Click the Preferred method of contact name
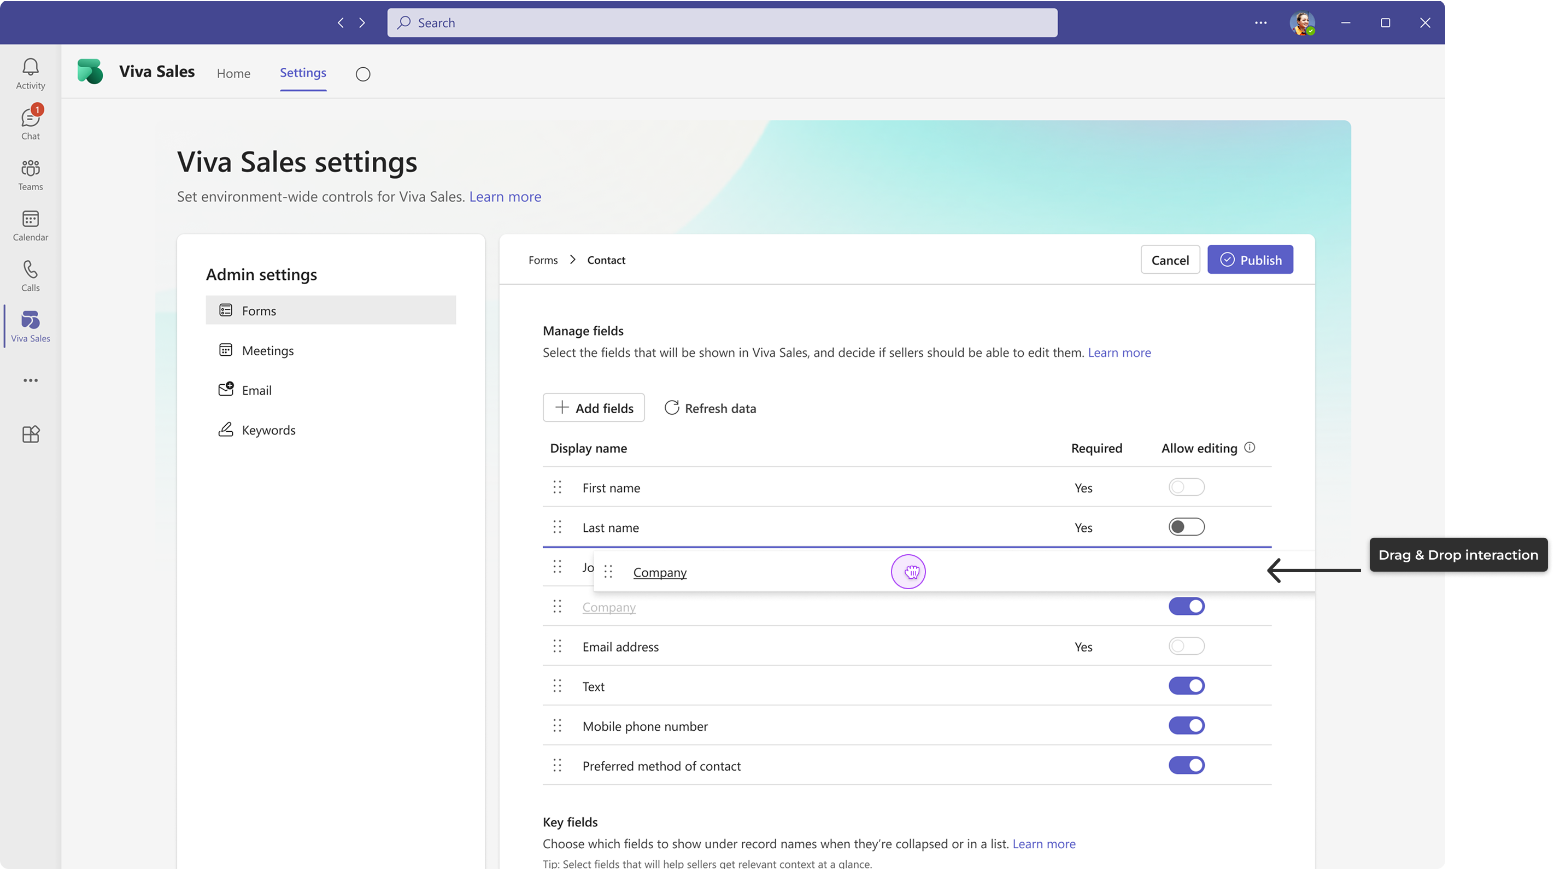The height and width of the screenshot is (869, 1554). (x=661, y=766)
